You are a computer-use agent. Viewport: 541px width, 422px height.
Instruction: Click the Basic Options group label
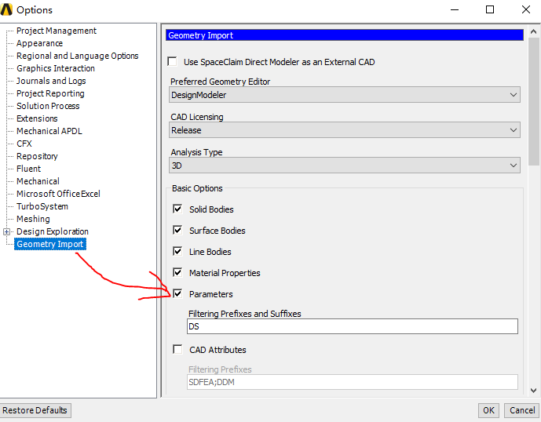pos(197,188)
